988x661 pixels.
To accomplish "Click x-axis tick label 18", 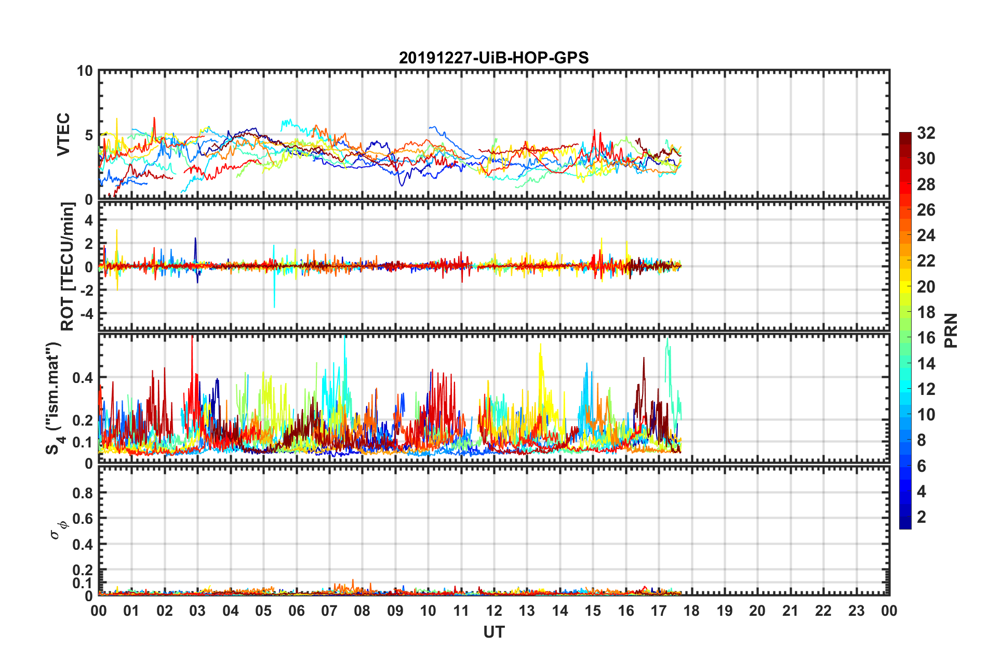I will [x=691, y=611].
